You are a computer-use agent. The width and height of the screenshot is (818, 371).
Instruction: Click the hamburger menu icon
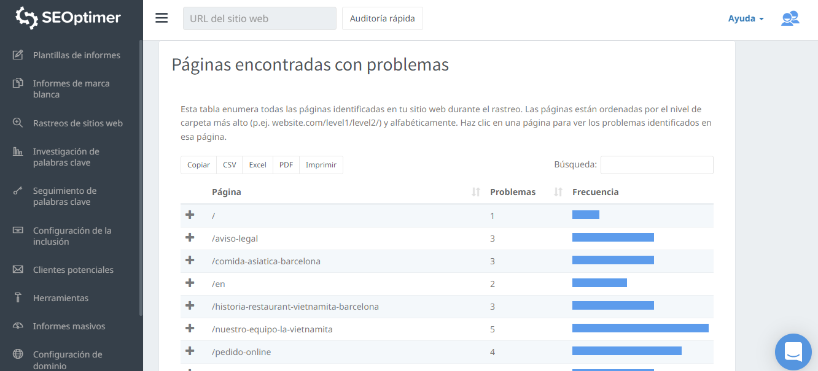(x=162, y=18)
